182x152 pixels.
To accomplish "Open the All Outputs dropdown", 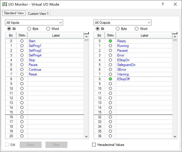I will click(123, 23).
